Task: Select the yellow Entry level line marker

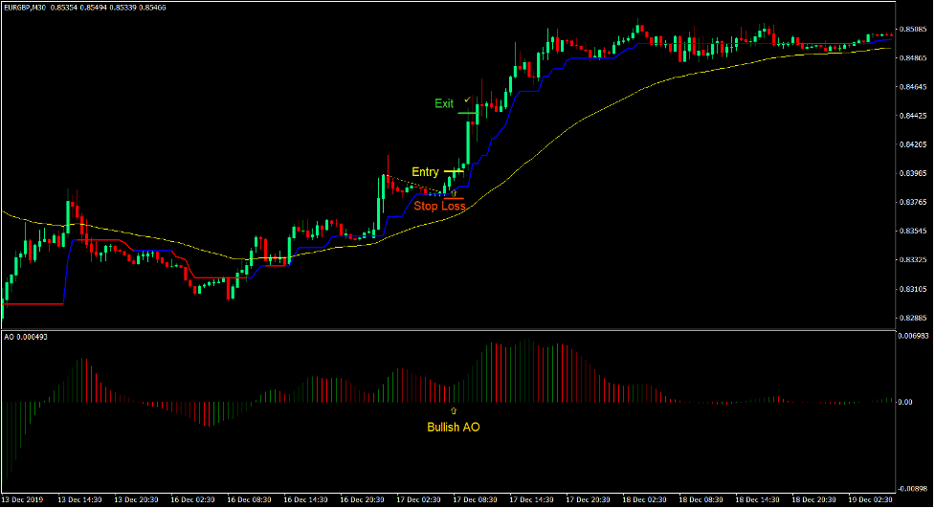Action: (454, 172)
